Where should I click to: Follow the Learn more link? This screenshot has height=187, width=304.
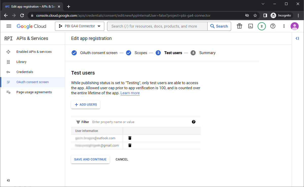pos(130,93)
